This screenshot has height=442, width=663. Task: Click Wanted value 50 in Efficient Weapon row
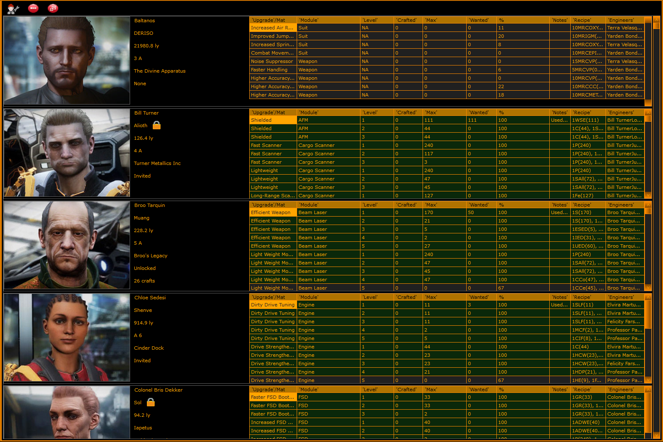coord(481,212)
